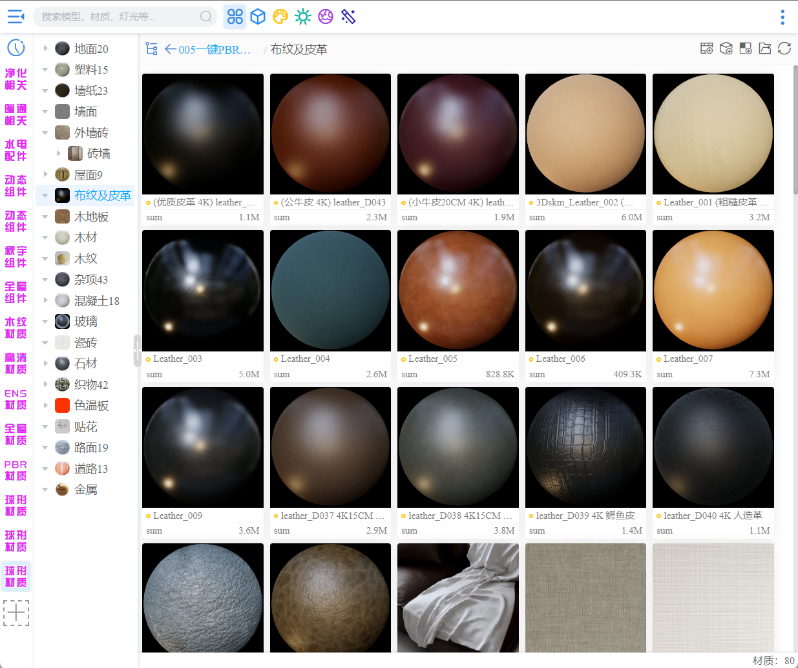Image resolution: width=798 pixels, height=668 pixels.
Task: Select the sun lighting icon
Action: click(303, 17)
